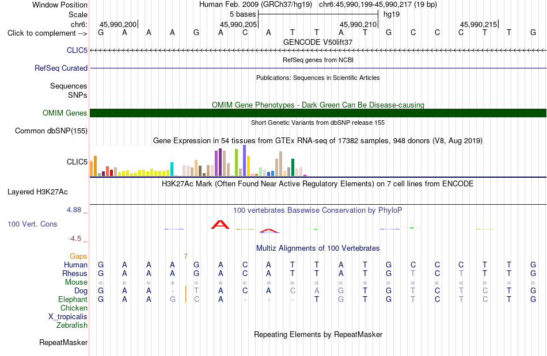Screen dimensions: 547x356
Task: Click the orange insertion bar in Dog row
Action: point(185,290)
